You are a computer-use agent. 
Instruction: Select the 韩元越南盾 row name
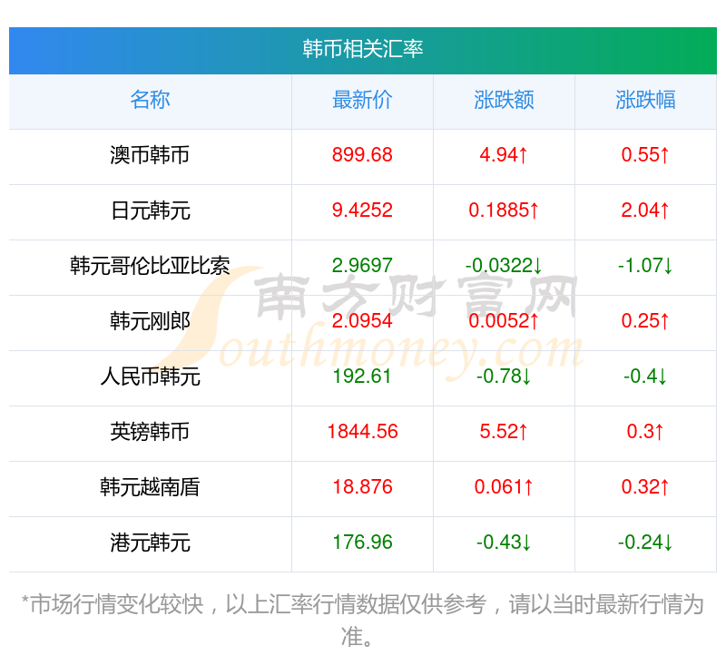click(150, 487)
